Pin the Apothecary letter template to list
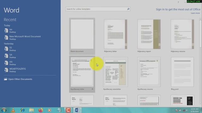202x113 pixels. point(92,89)
